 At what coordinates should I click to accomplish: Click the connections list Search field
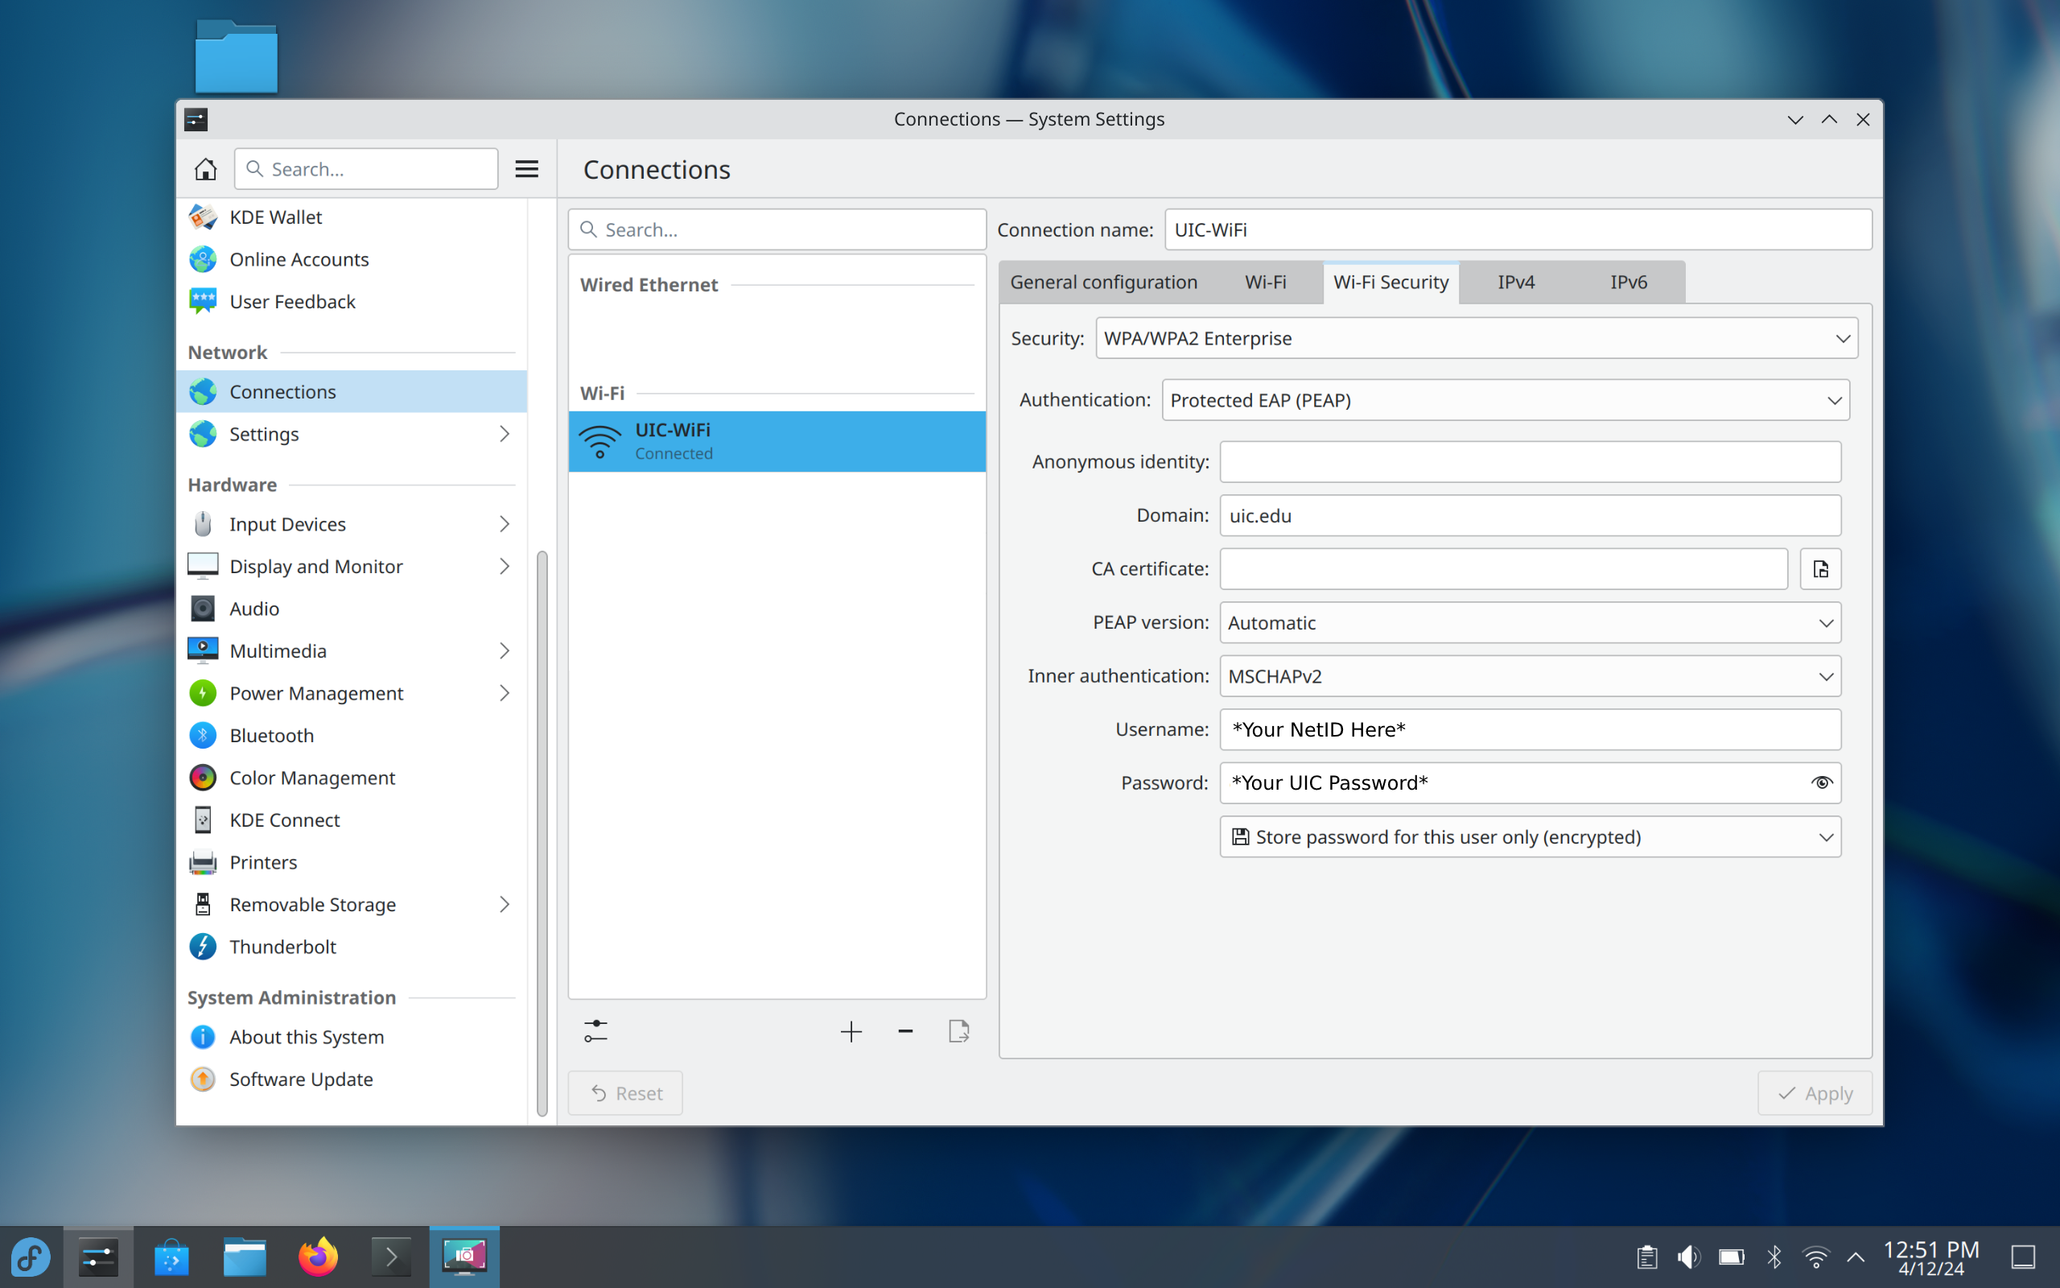pos(777,230)
